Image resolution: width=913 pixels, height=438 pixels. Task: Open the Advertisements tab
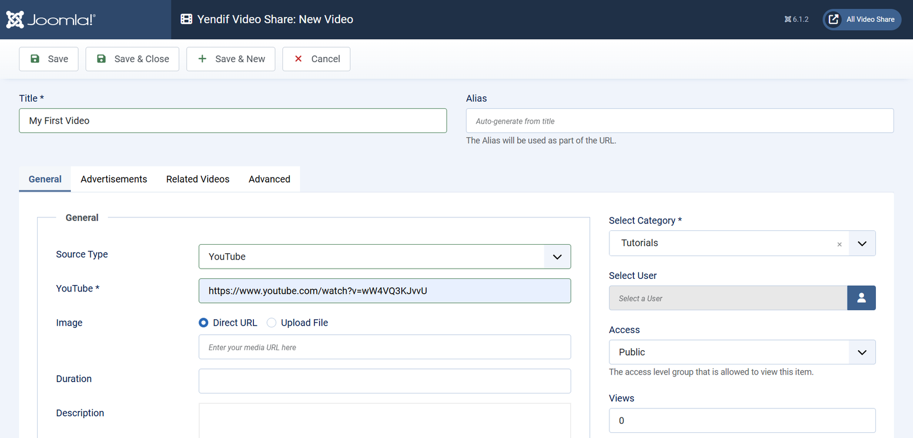tap(114, 179)
